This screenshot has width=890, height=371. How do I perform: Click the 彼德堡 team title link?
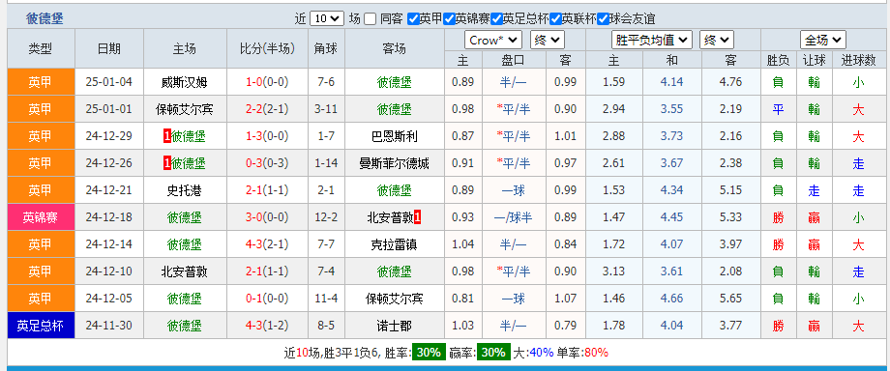point(44,18)
